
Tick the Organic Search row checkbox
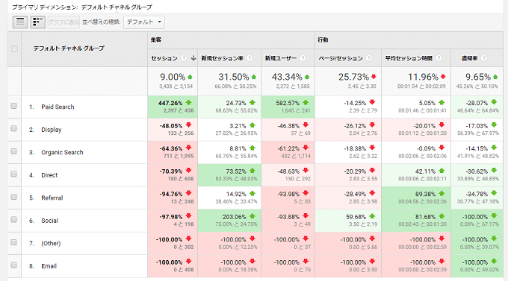(13, 151)
